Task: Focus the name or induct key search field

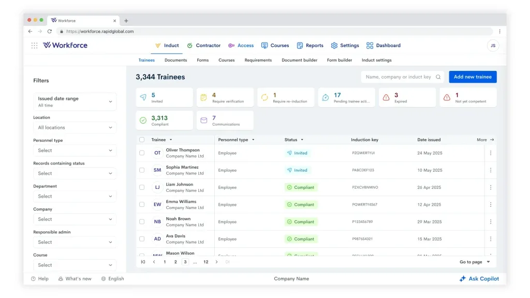Action: (x=398, y=77)
